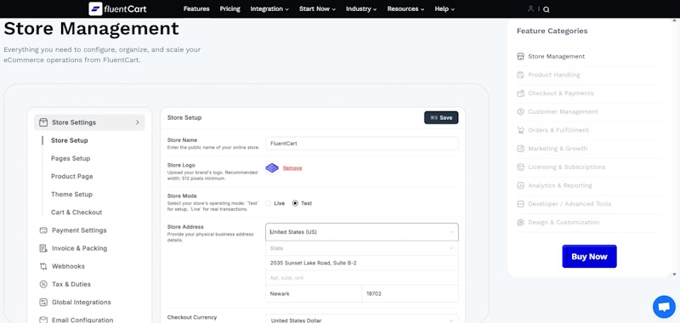Click the Checkout & Payments category icon
Viewport: 680px width, 323px height.
(521, 93)
